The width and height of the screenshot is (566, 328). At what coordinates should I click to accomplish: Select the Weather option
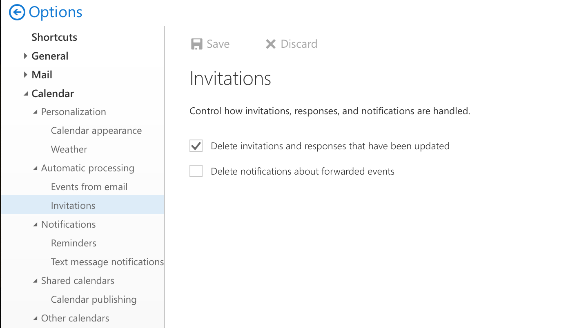click(x=69, y=149)
